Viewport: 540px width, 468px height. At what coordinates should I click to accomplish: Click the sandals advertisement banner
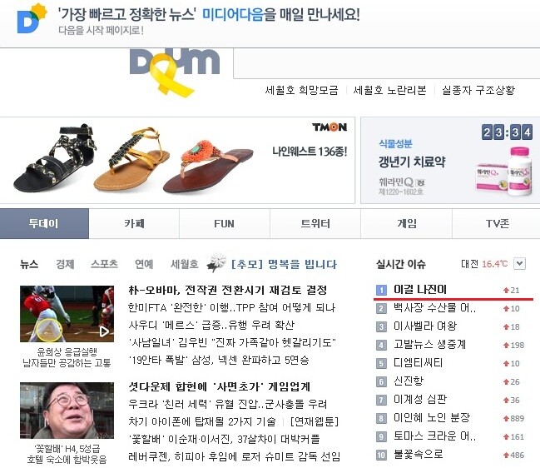point(177,160)
